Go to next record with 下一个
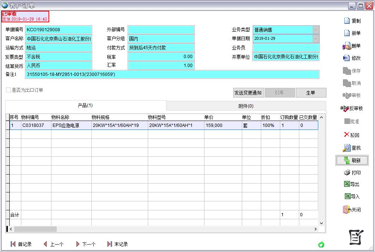Viewport: 375px width, 252px height. point(85,244)
